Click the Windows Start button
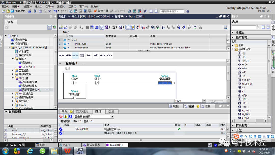Screen dimensions: 275x155 tap(5, 151)
